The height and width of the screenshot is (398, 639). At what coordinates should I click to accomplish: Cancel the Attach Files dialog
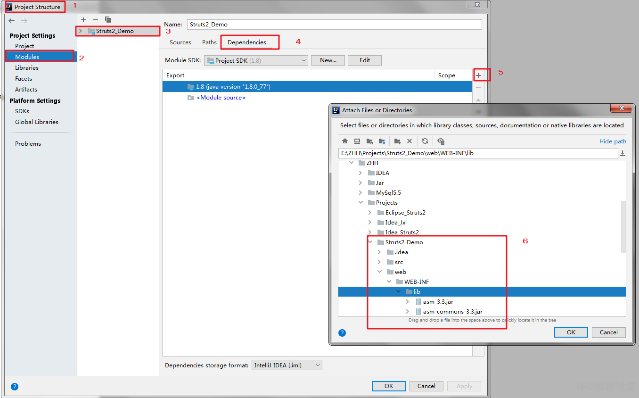pyautogui.click(x=609, y=332)
